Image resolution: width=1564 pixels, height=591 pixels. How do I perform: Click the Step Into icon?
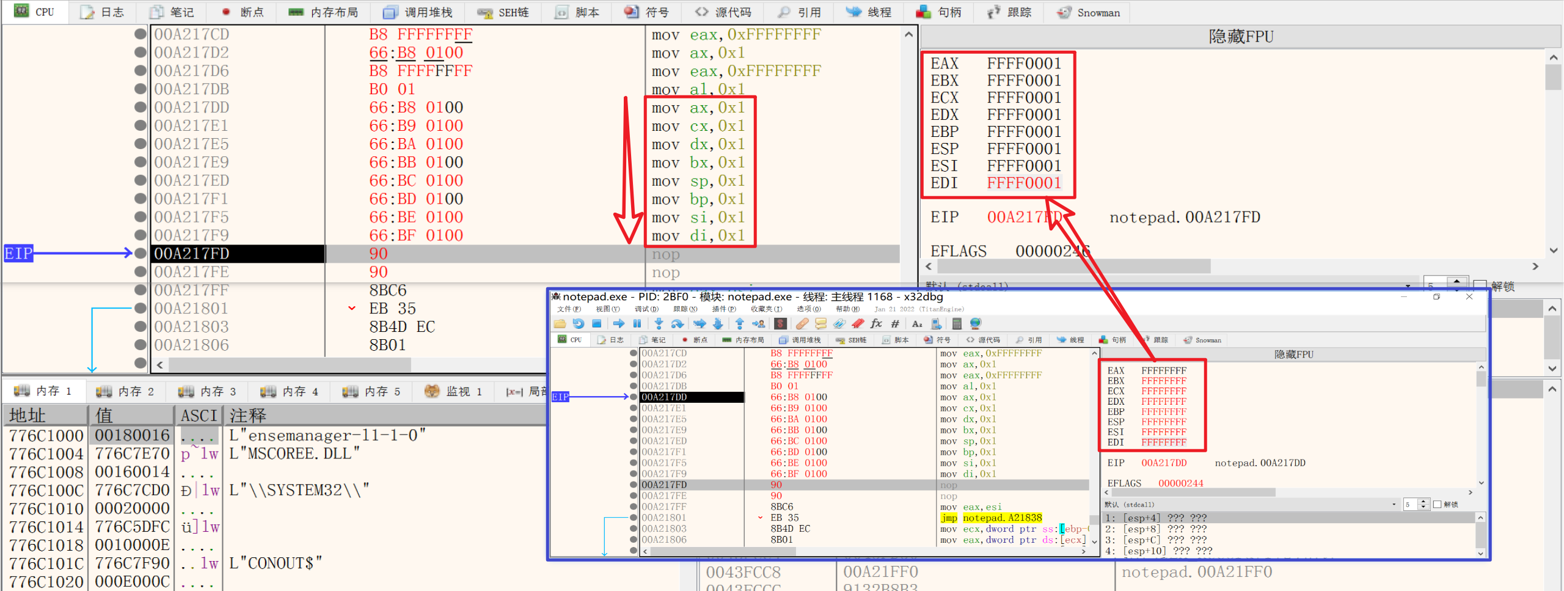click(659, 324)
